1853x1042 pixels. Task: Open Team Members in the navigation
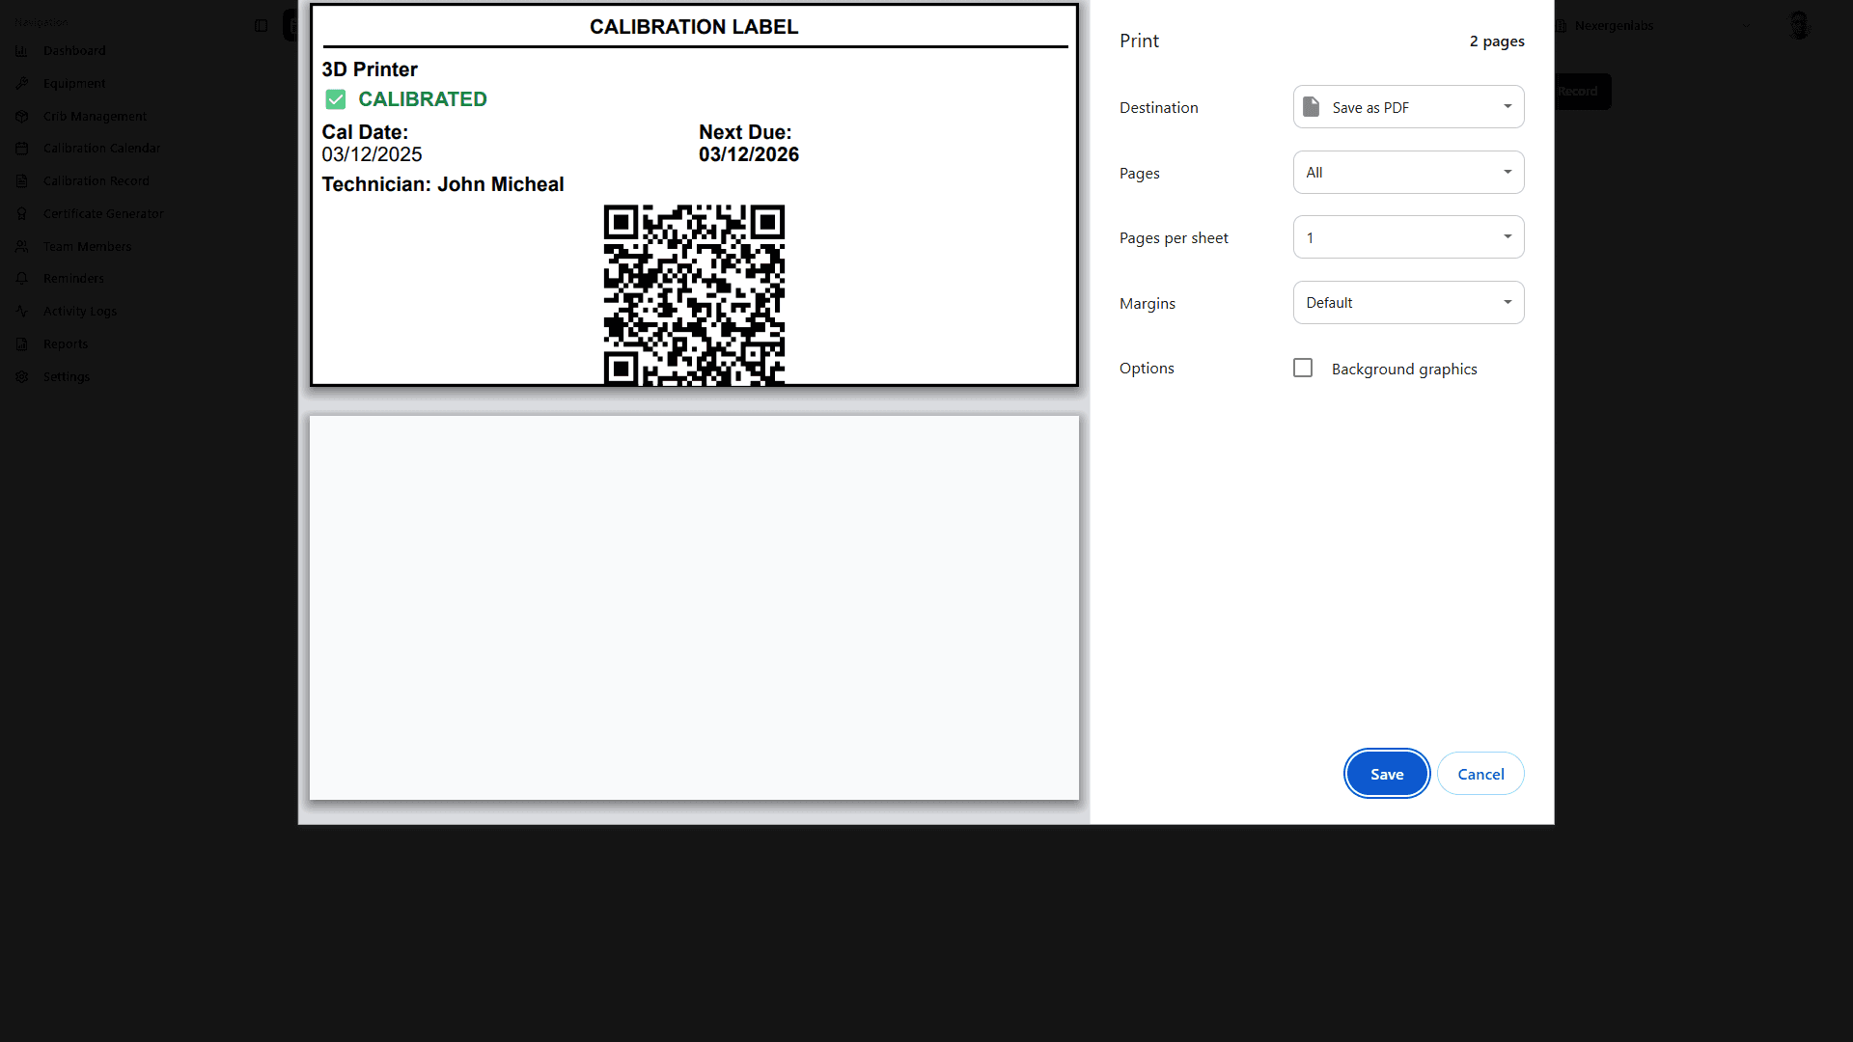pyautogui.click(x=87, y=247)
